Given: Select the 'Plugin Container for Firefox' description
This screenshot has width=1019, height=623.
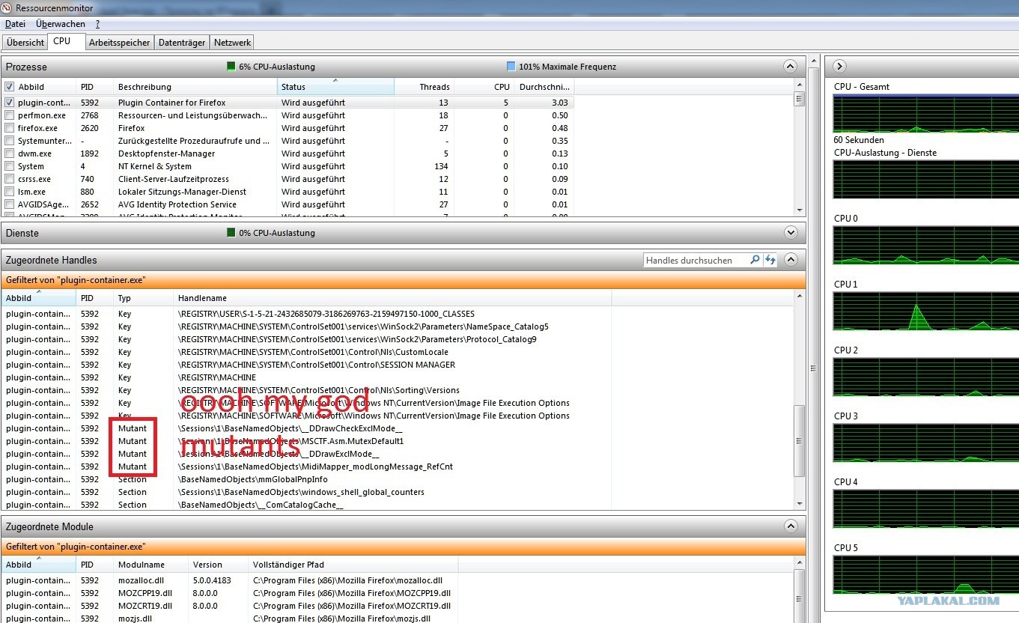Looking at the screenshot, I should (171, 103).
